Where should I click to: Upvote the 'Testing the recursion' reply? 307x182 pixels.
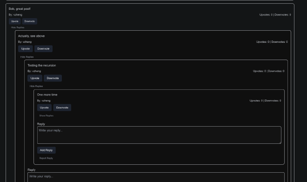coord(35,78)
